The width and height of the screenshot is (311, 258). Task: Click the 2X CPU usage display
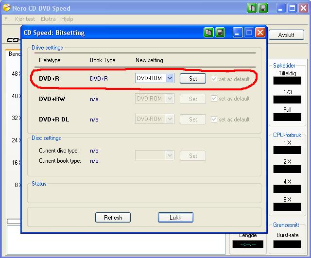click(x=287, y=169)
